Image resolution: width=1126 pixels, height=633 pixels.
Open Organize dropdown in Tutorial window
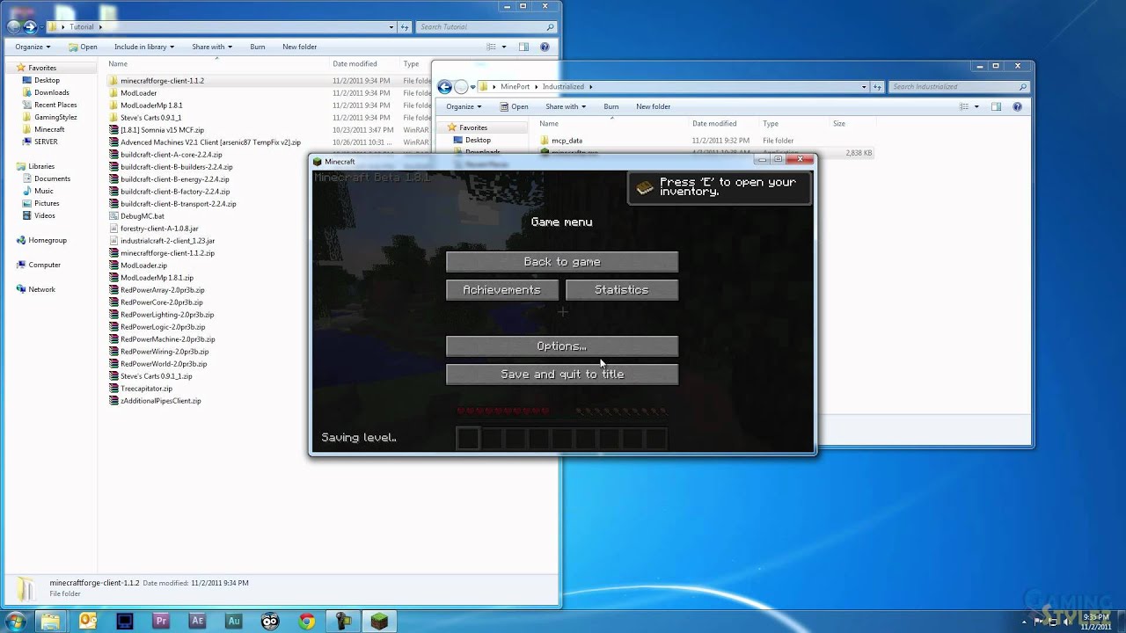coord(33,47)
